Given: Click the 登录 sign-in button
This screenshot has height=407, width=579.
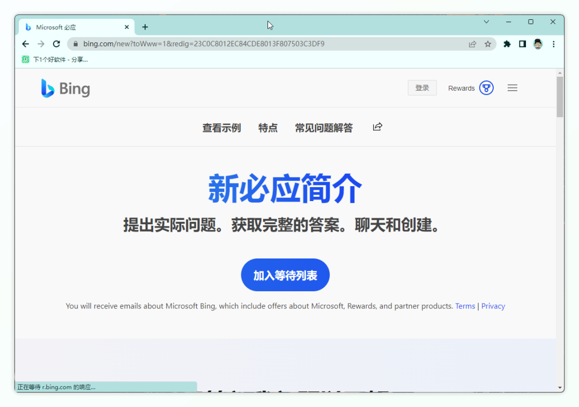Looking at the screenshot, I should (422, 88).
